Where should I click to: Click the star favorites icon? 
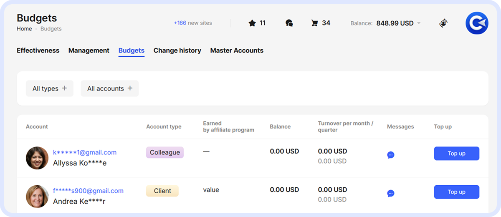pos(252,23)
